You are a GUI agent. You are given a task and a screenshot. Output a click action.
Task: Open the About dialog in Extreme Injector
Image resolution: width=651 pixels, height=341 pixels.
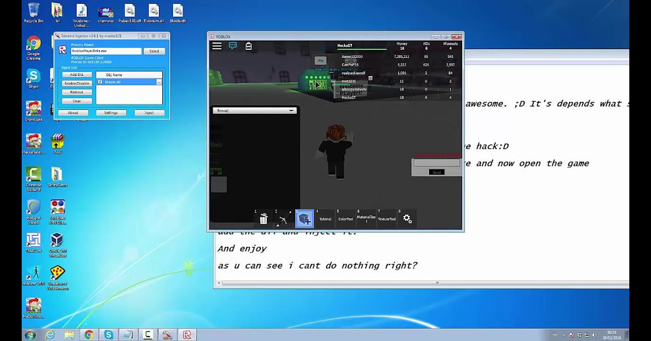click(73, 113)
